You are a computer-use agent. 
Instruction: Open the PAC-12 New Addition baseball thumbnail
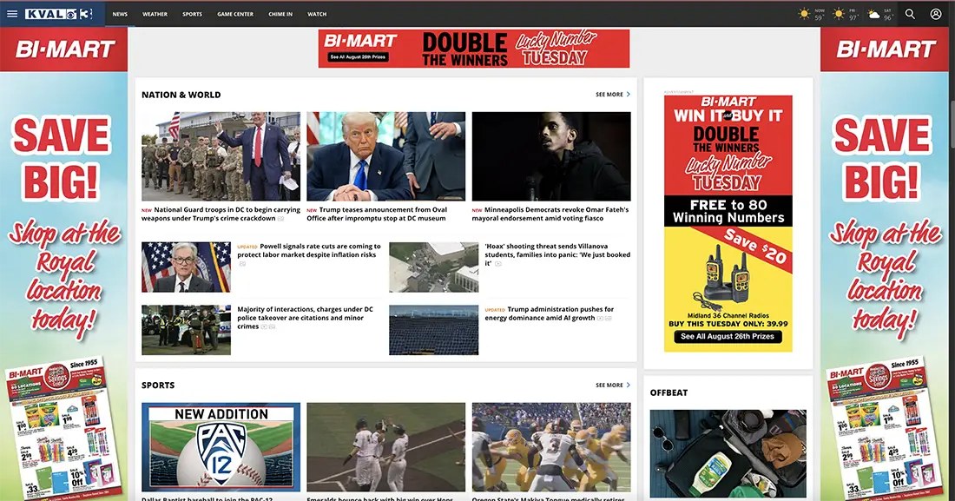pos(221,447)
